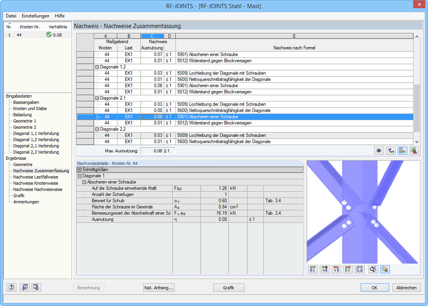The image size is (428, 306).
Task: Select Geometrie 1 under Eingabedaten
Action: point(25,121)
